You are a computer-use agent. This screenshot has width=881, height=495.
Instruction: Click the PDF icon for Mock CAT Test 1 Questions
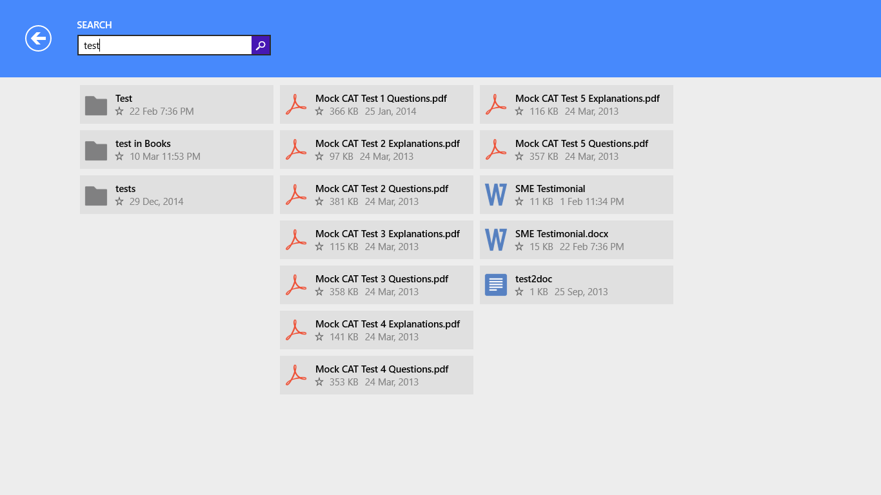296,105
